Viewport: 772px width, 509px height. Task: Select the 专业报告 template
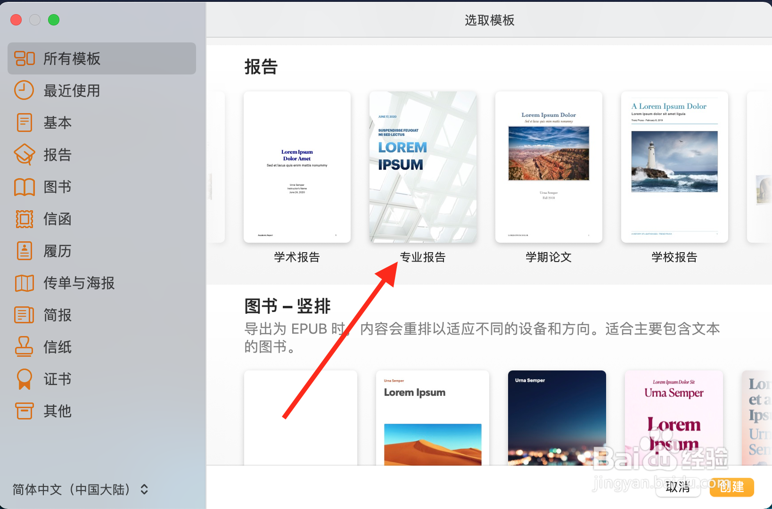(x=423, y=167)
